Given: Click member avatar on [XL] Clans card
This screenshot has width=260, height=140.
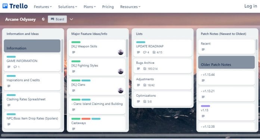Looking at the screenshot, I should coord(121,90).
